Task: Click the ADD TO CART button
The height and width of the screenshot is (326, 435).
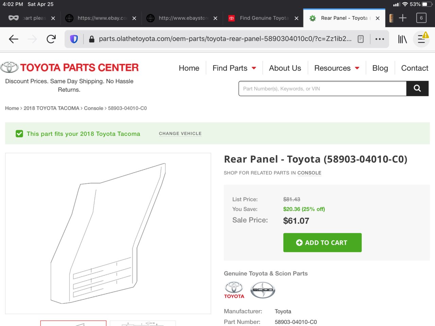Action: 322,242
